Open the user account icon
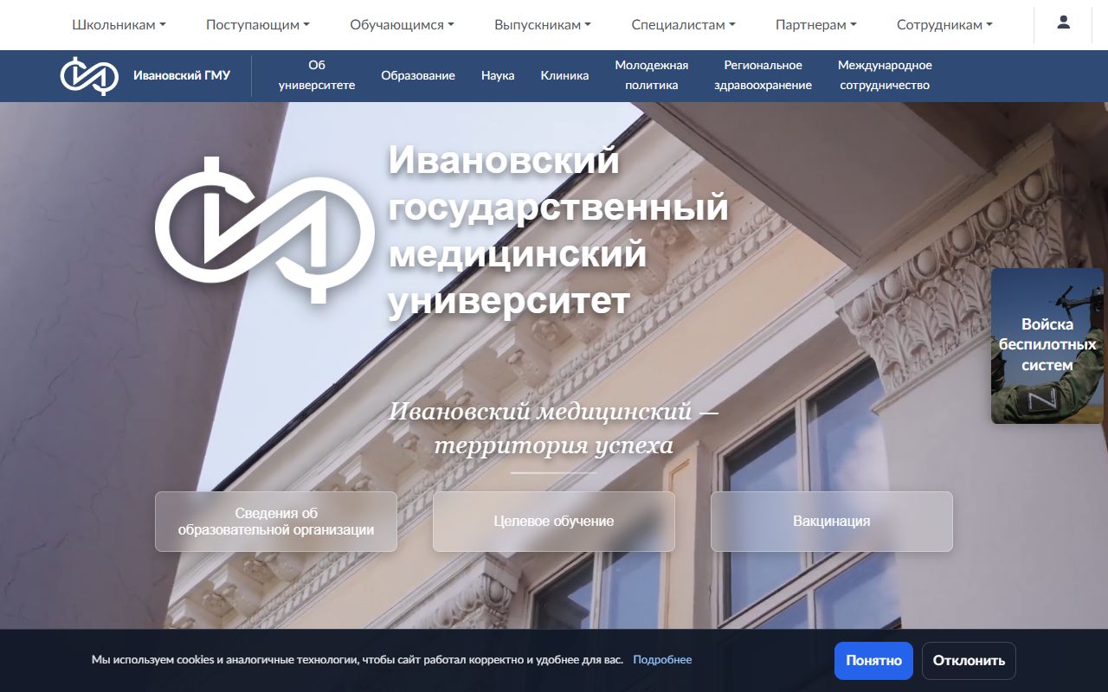This screenshot has height=692, width=1108. point(1064,23)
